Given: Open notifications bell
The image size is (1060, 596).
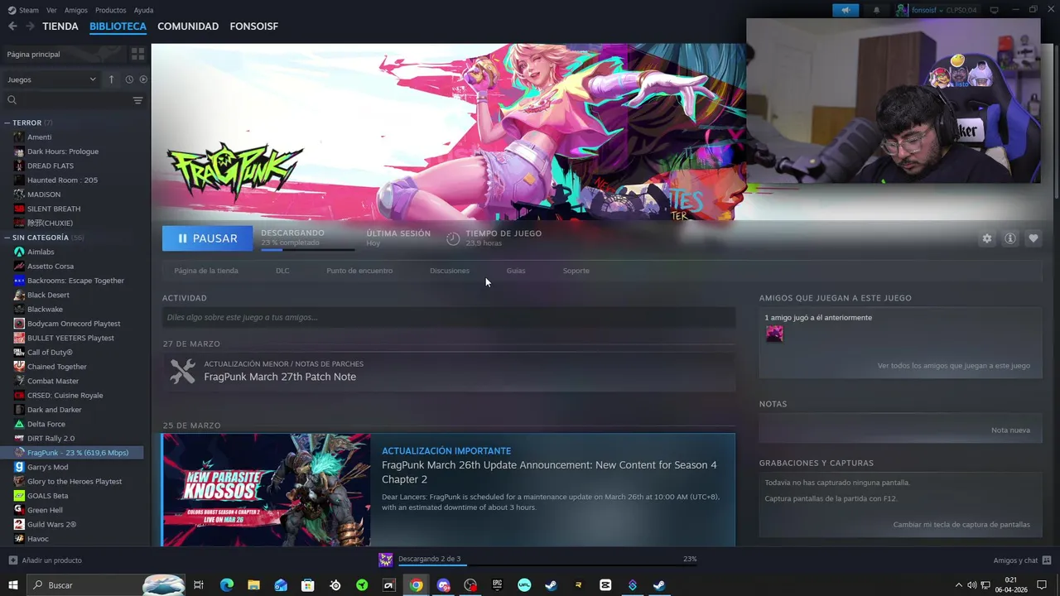Looking at the screenshot, I should (876, 10).
